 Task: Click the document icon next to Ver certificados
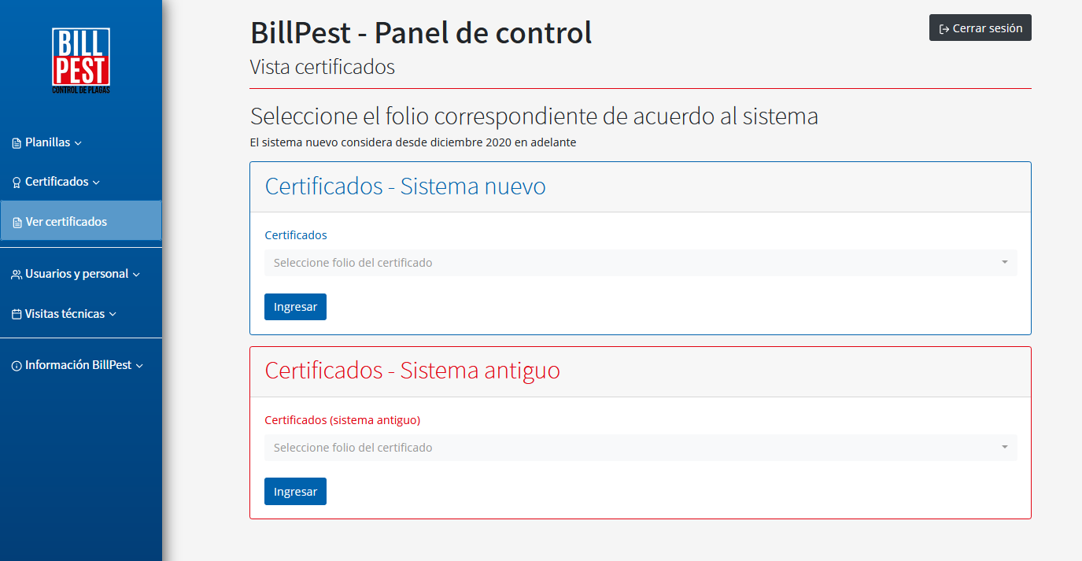17,221
